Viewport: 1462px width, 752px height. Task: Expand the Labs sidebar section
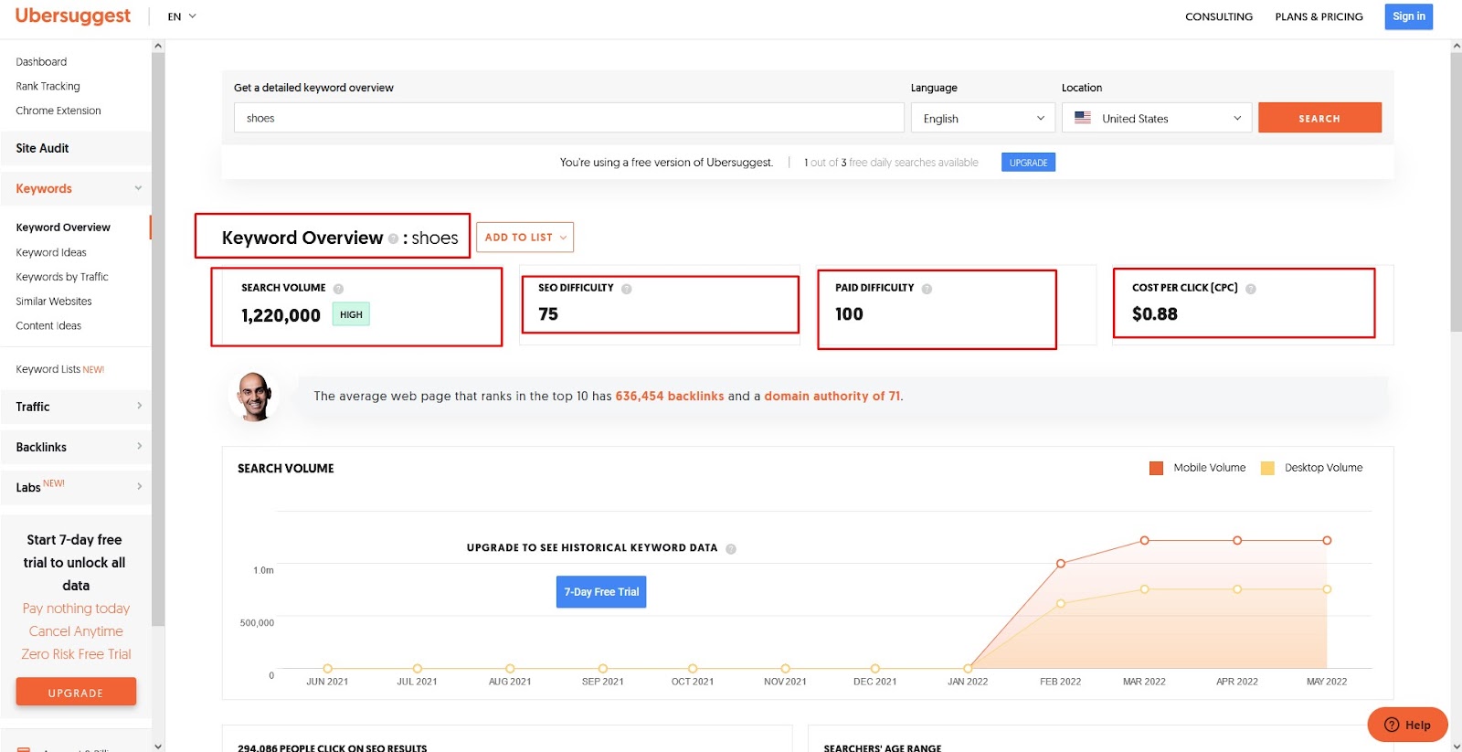click(x=76, y=487)
